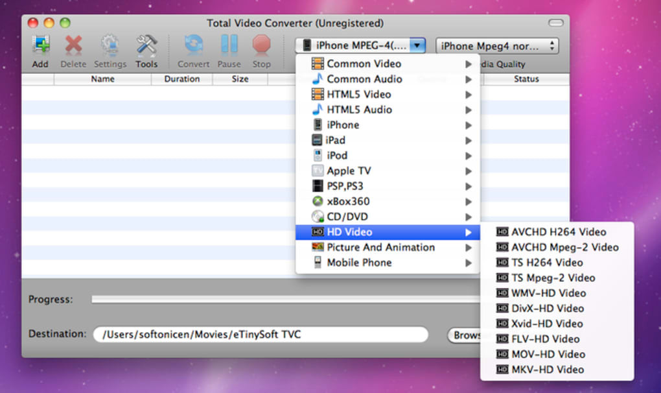Viewport: 661px width, 393px height.
Task: Choose TS Mpeg-2 Video format
Action: [x=557, y=278]
